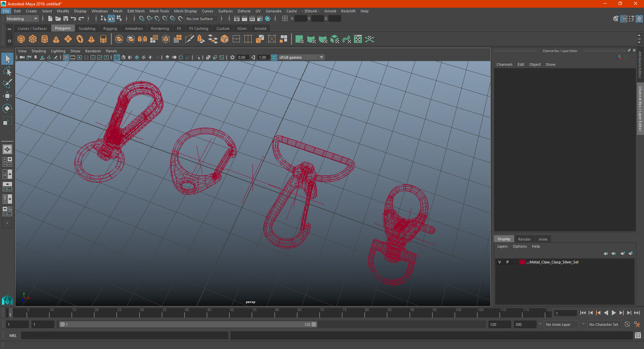Open Layers menu in layer editor
Viewport: 644px width, 349px height.
tap(502, 246)
